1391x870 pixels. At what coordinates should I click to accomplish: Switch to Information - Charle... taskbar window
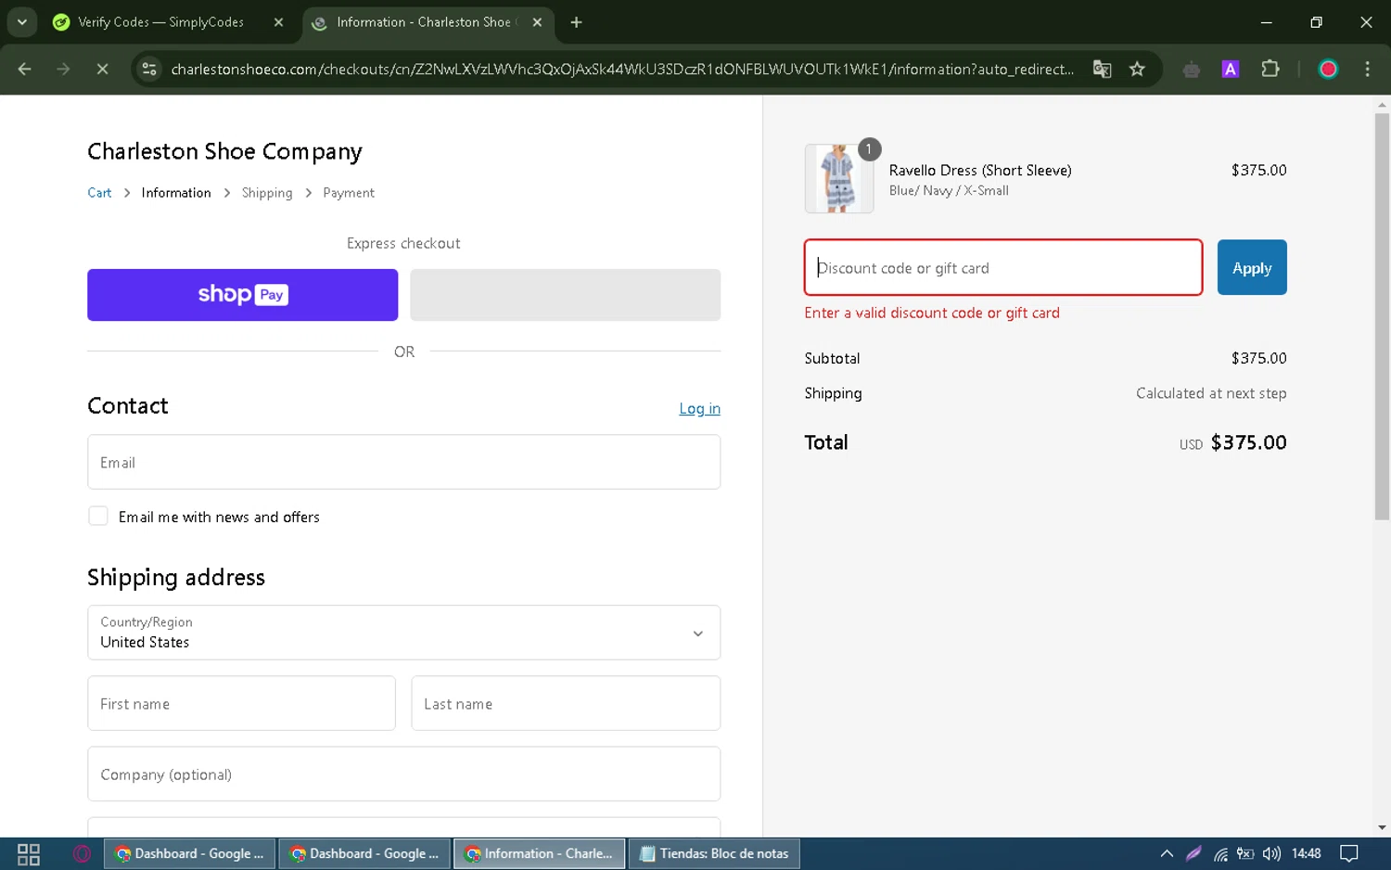[540, 853]
